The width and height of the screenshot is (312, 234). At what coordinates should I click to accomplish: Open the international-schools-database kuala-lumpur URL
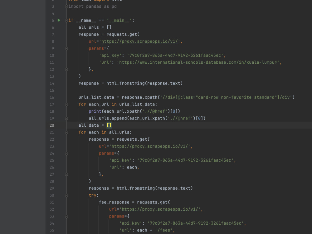[x=198, y=62]
